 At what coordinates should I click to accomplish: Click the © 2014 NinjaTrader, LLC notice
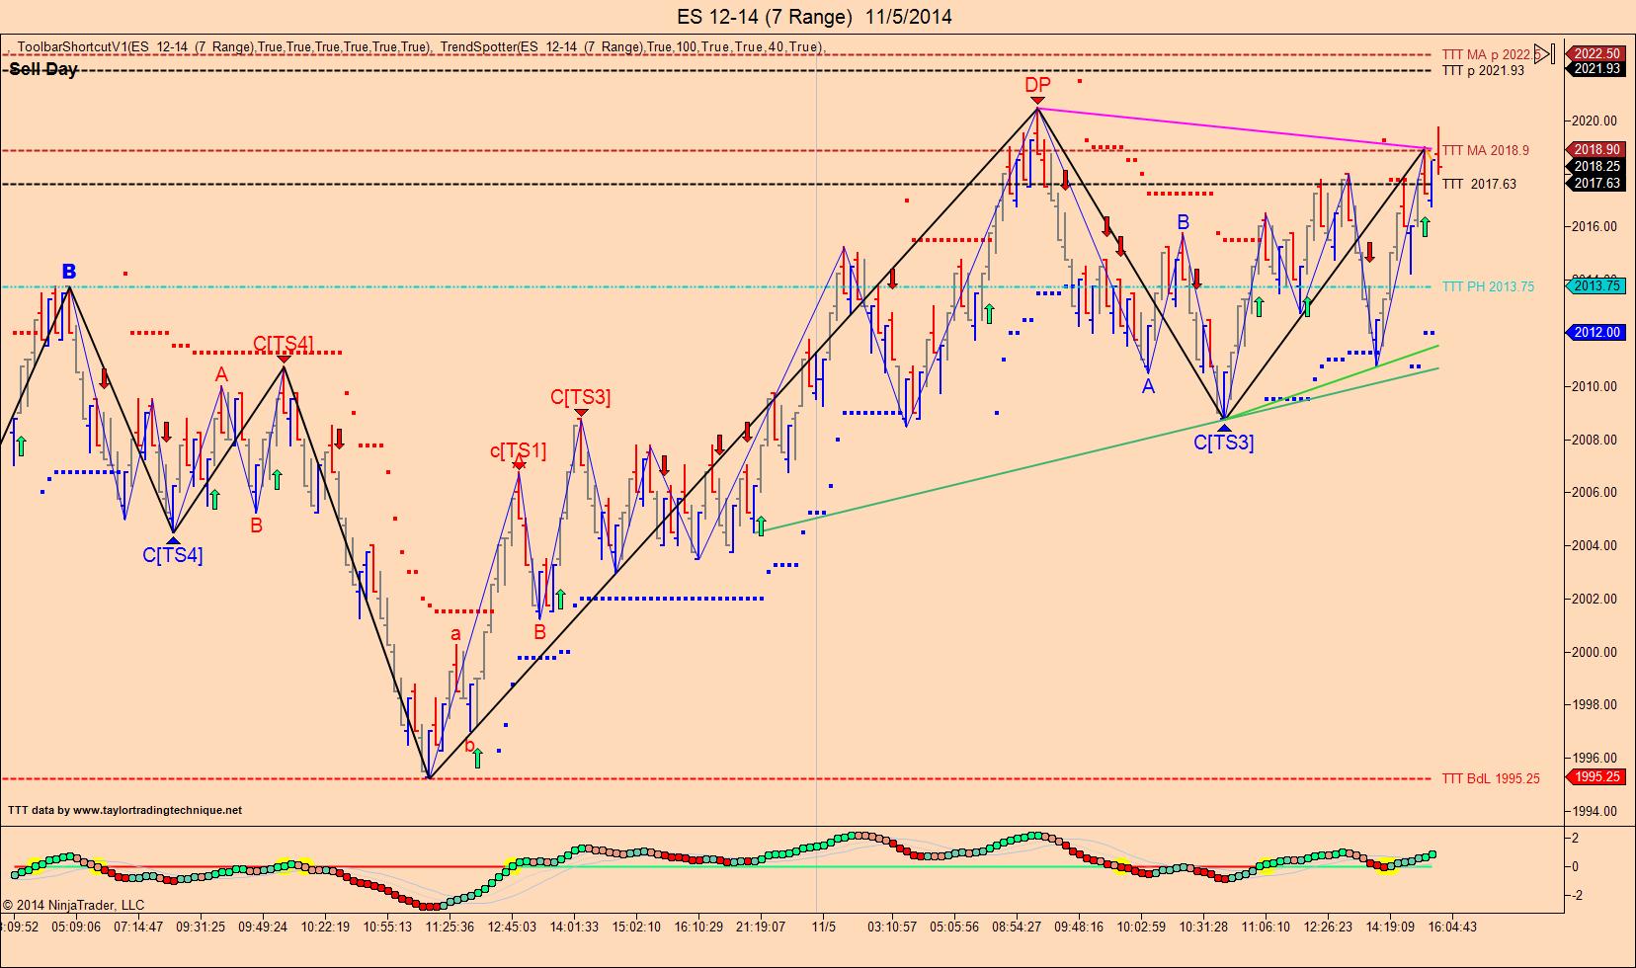pyautogui.click(x=73, y=905)
